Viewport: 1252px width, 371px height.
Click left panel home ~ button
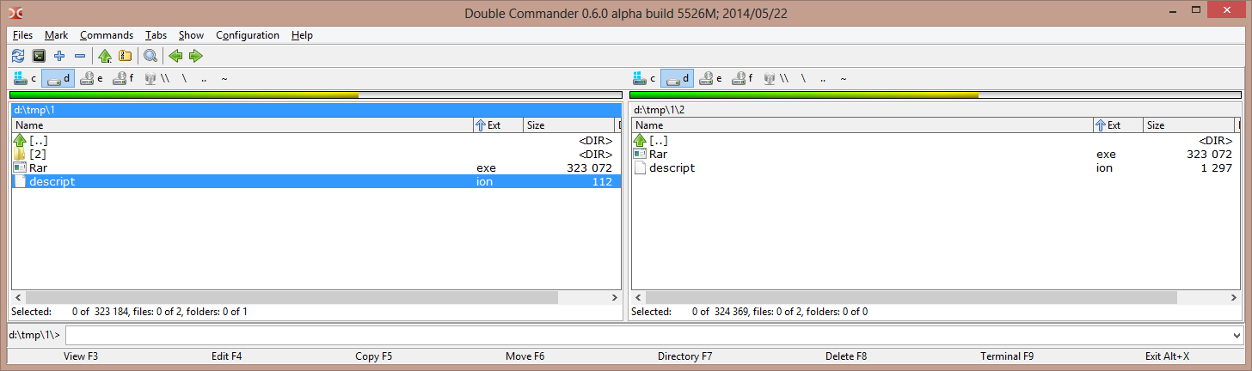pyautogui.click(x=224, y=78)
